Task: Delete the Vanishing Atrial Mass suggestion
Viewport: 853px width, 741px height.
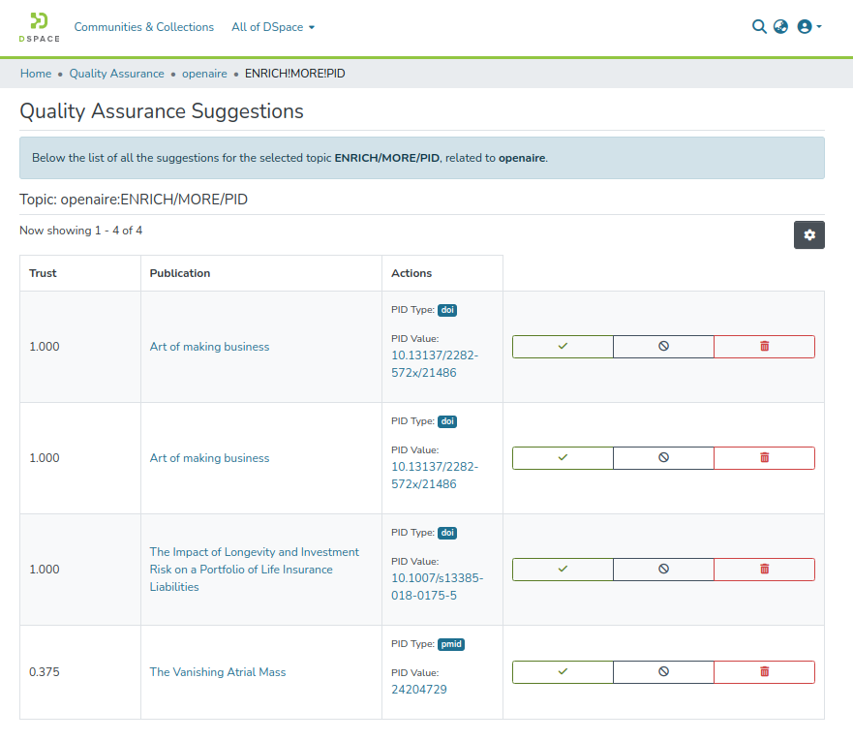Action: point(764,672)
